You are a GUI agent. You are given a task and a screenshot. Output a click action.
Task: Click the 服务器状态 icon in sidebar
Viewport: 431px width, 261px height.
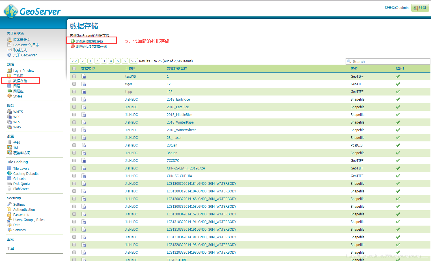coord(9,40)
